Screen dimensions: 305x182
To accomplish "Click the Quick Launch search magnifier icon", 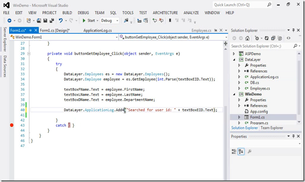I will click(269, 5).
